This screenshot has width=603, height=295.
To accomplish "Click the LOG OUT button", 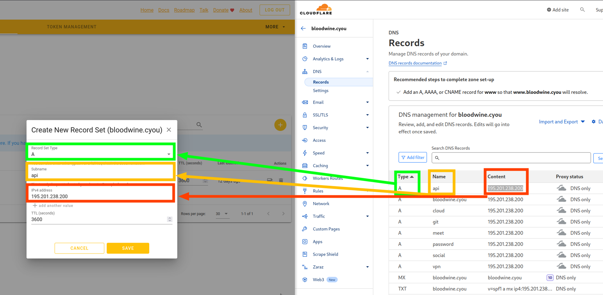I will [275, 10].
